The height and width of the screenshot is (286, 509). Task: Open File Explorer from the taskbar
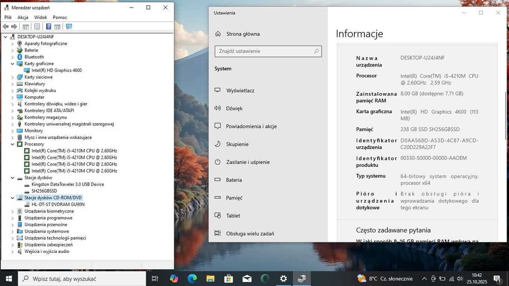point(210,278)
